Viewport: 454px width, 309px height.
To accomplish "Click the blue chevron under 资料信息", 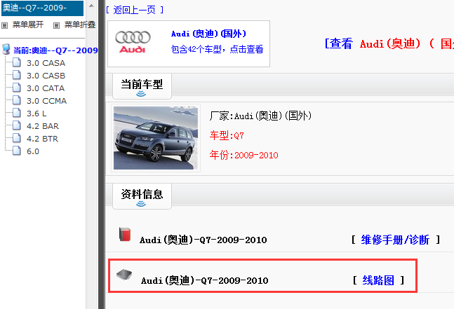I will 141,204.
